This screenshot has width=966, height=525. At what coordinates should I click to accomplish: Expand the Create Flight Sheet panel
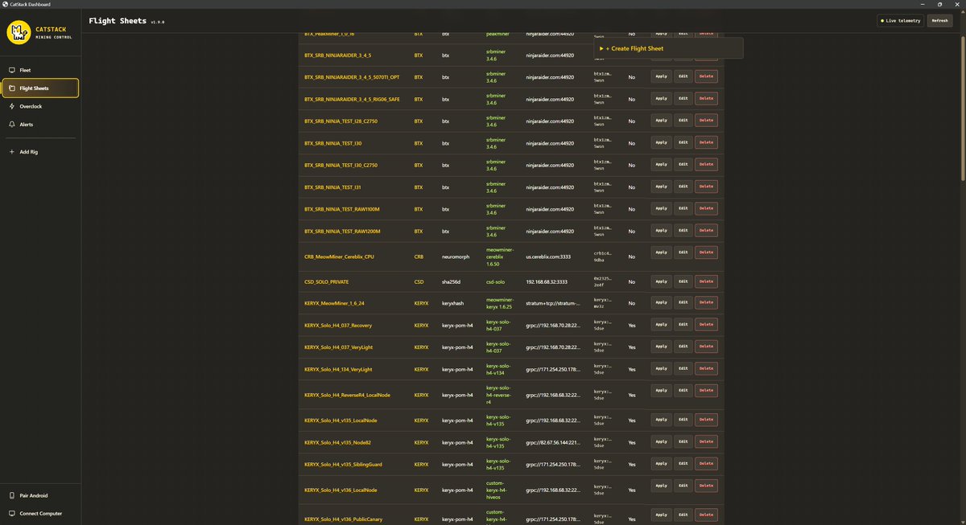click(668, 48)
